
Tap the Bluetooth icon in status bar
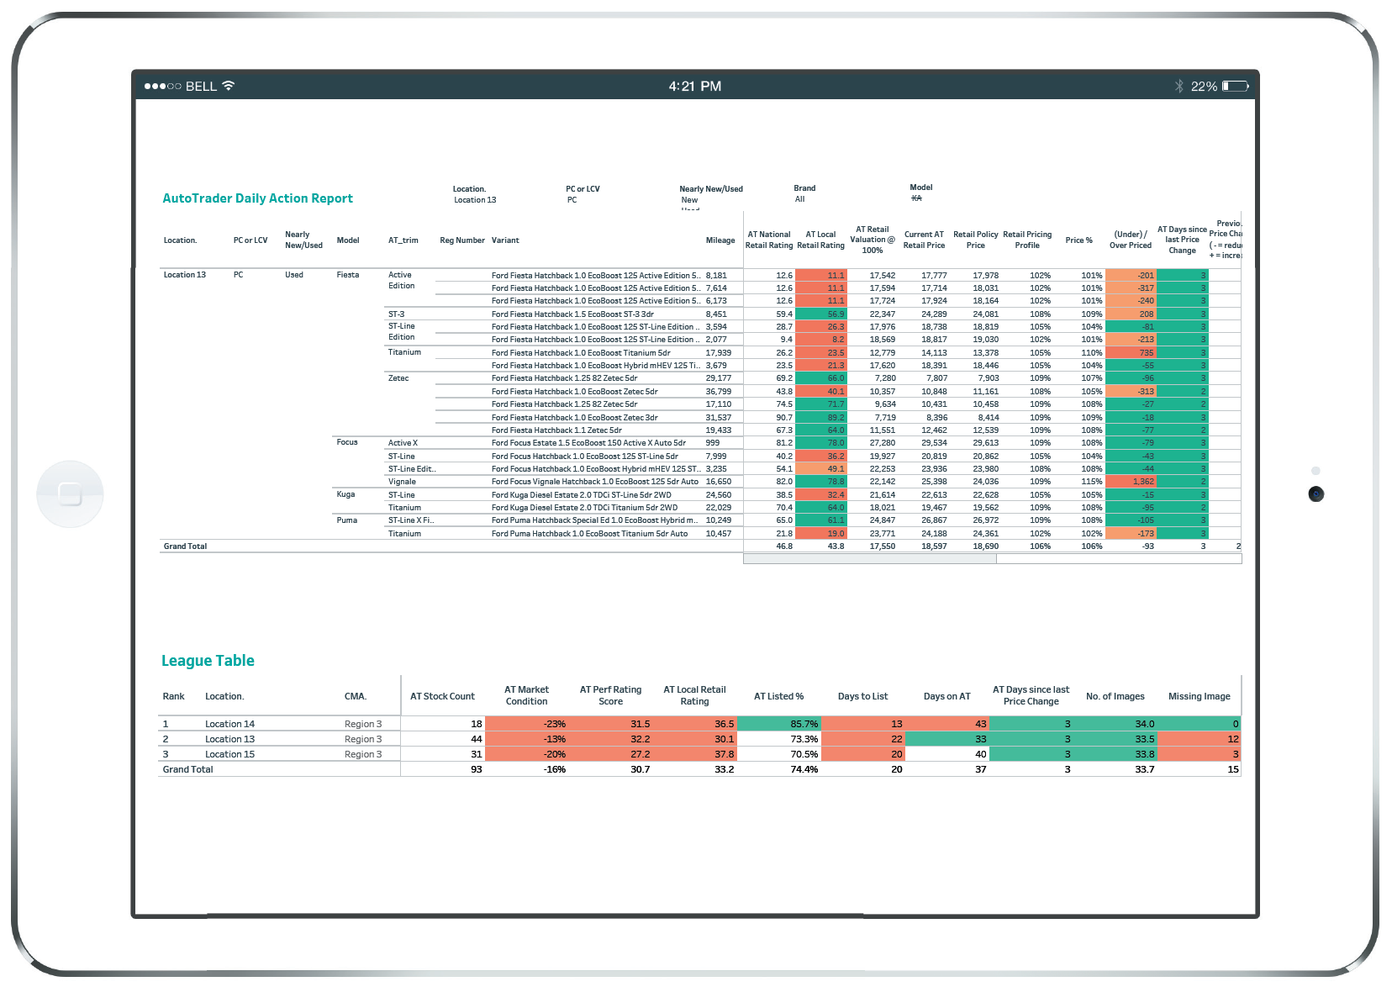1178,86
